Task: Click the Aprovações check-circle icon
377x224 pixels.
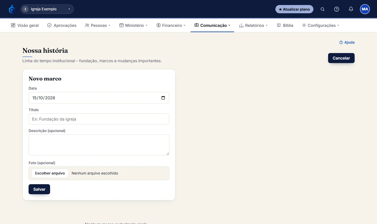Action: tap(49, 25)
